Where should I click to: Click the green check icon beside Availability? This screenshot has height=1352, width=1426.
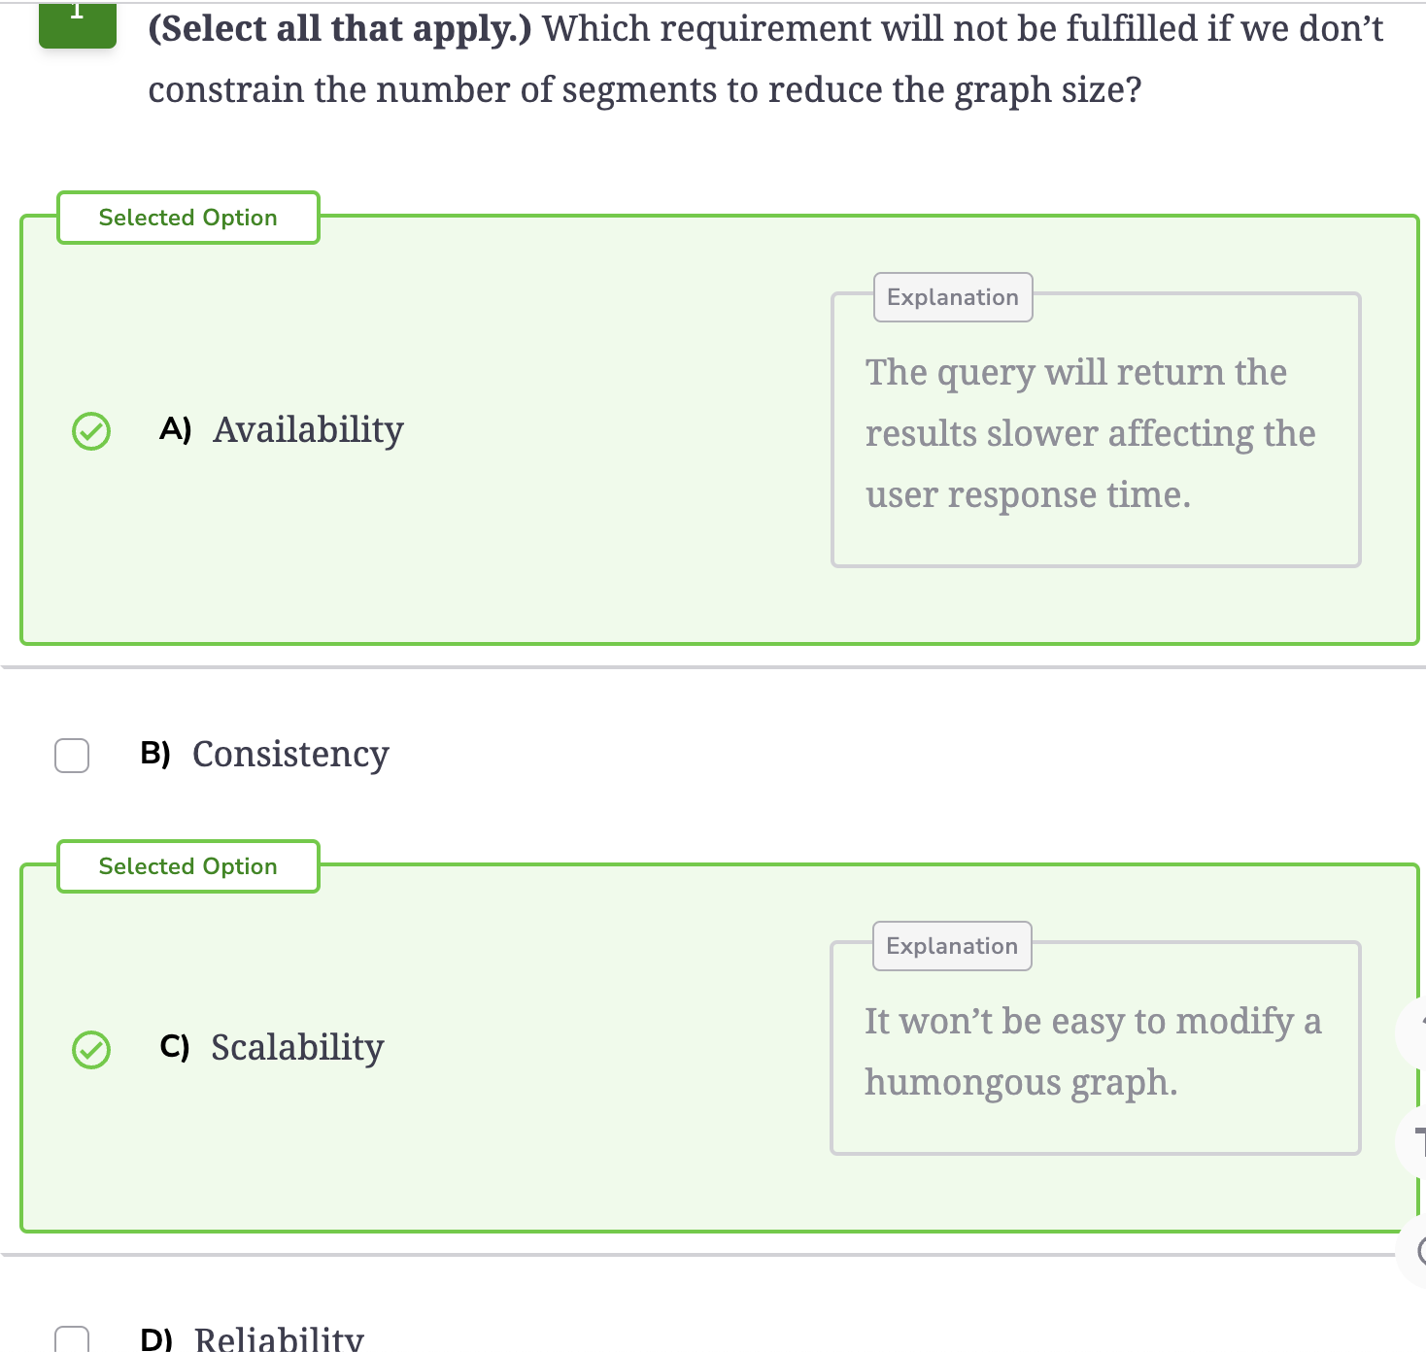91,430
